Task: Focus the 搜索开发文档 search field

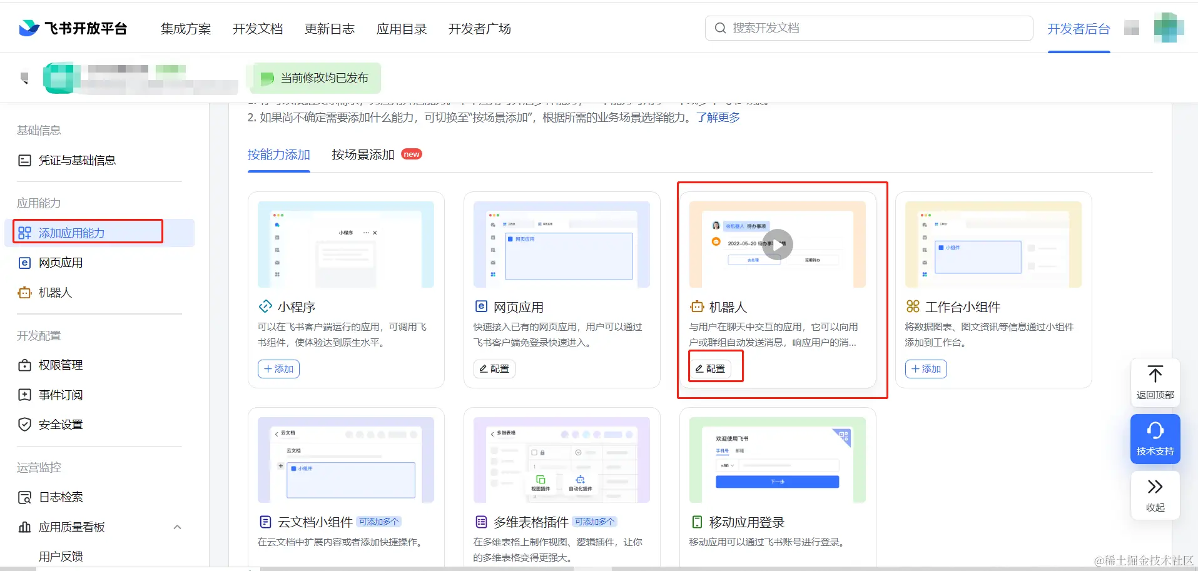Action: point(869,28)
